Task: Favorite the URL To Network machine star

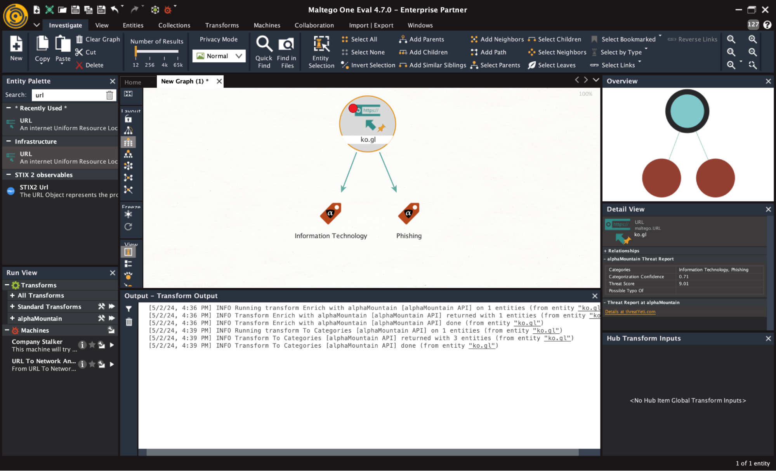Action: [x=92, y=364]
